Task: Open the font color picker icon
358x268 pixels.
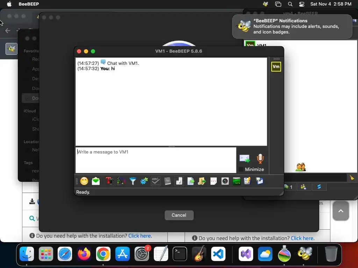Action: tap(121, 181)
